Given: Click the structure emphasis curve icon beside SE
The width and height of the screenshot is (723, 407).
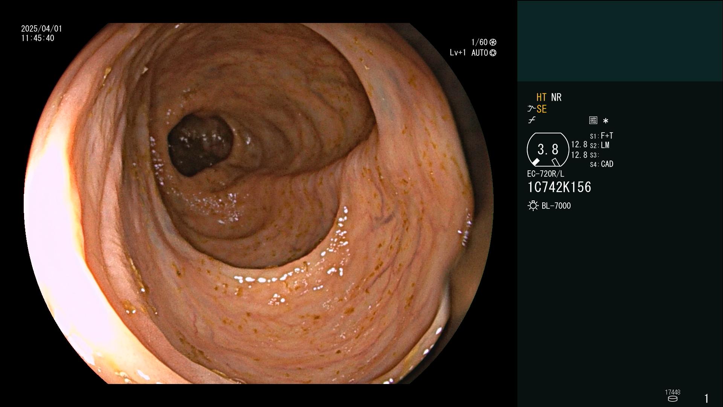Looking at the screenshot, I should tap(531, 109).
